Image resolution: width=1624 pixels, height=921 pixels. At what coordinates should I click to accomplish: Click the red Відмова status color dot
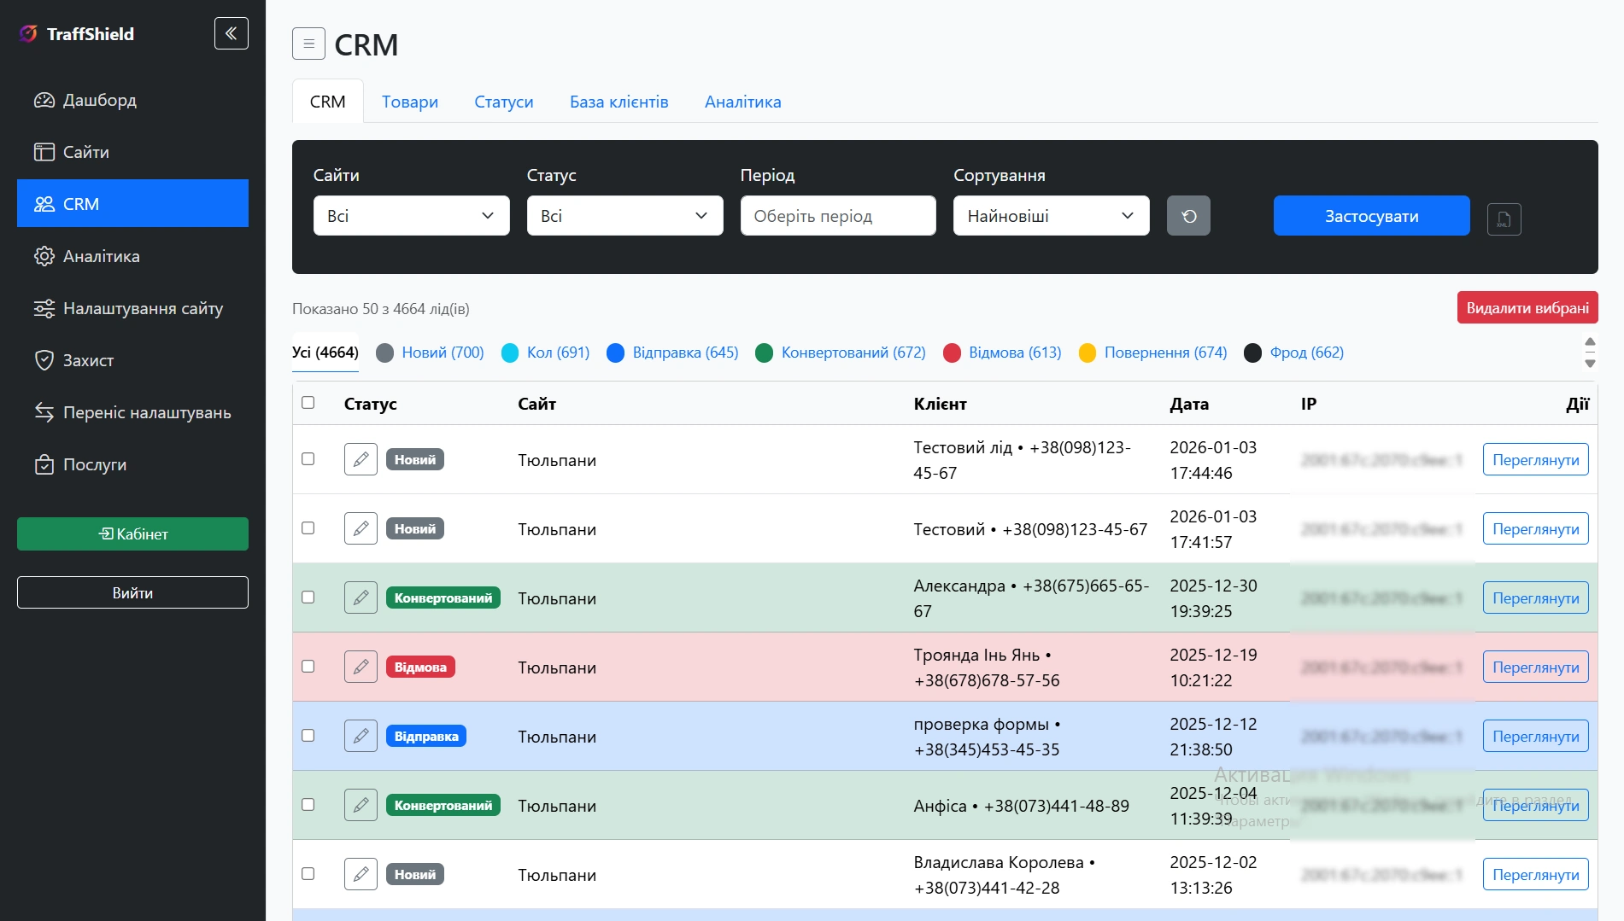pyautogui.click(x=952, y=353)
